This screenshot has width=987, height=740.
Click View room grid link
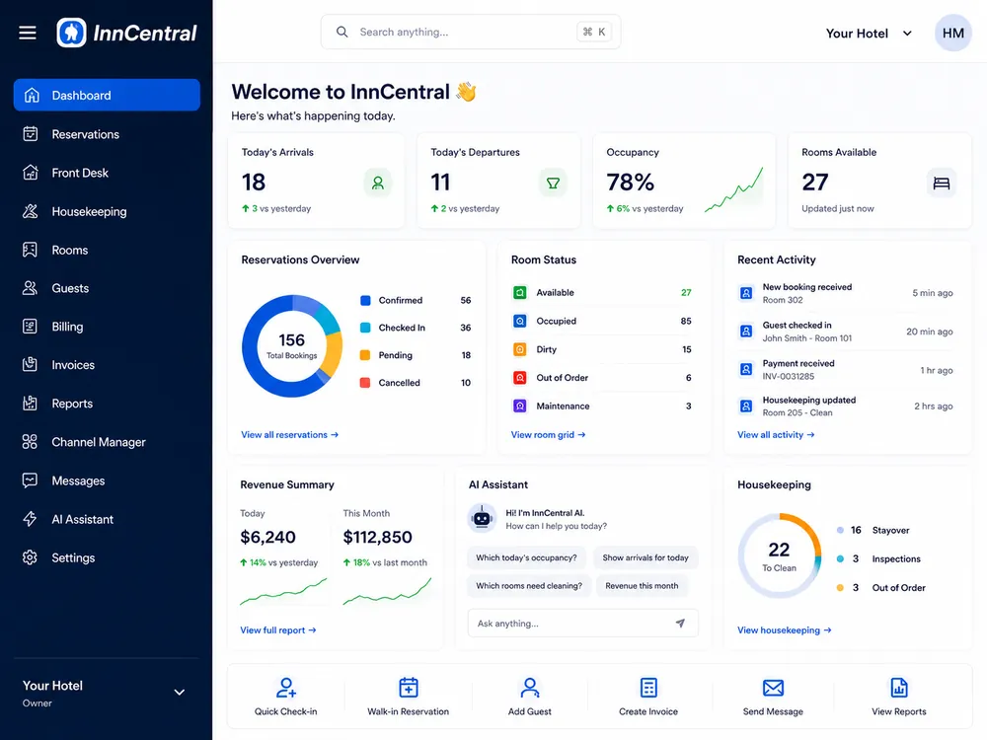tap(548, 435)
